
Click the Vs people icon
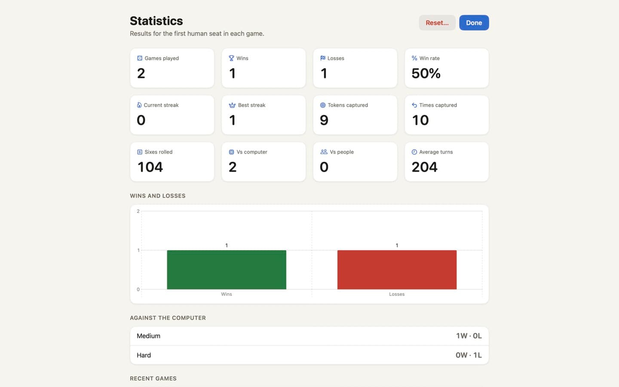tap(324, 152)
